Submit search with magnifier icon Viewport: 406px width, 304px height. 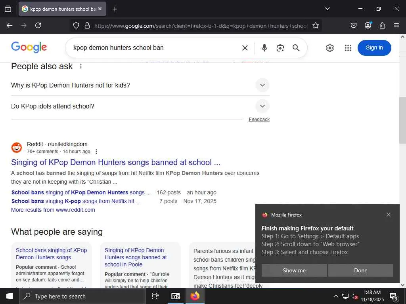pos(296,48)
